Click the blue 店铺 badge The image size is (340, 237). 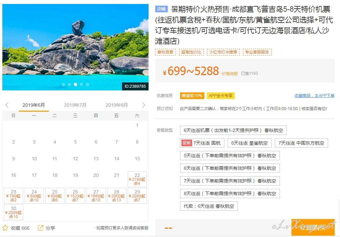(161, 9)
